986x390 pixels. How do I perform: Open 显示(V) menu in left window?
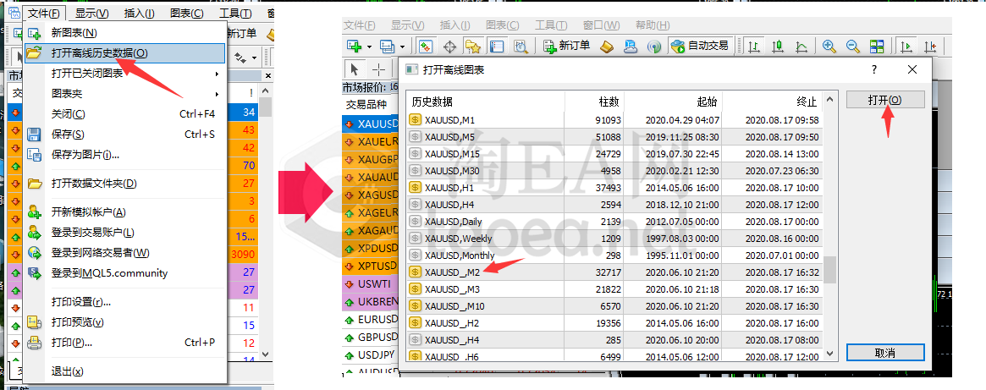coord(91,14)
